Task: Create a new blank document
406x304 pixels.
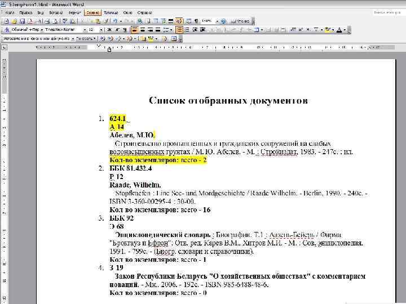Action: click(7, 21)
